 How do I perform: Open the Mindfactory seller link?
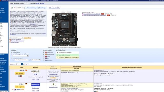click(36, 88)
